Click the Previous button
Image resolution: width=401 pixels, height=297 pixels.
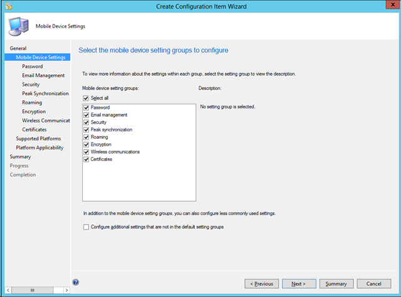tap(261, 284)
